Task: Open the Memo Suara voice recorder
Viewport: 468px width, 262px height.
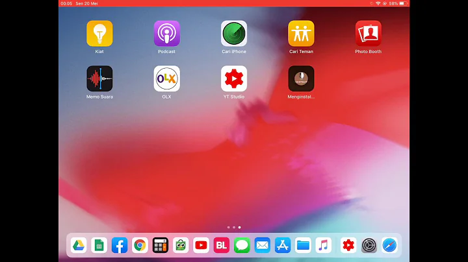Action: [99, 78]
